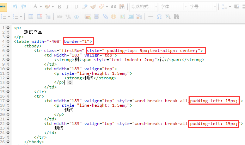245x145 pixels.
Task: Click the insert hyperlink chain icon
Action: click(59, 16)
